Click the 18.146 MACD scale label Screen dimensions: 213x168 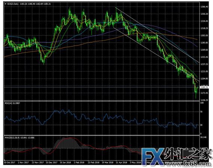point(204,137)
